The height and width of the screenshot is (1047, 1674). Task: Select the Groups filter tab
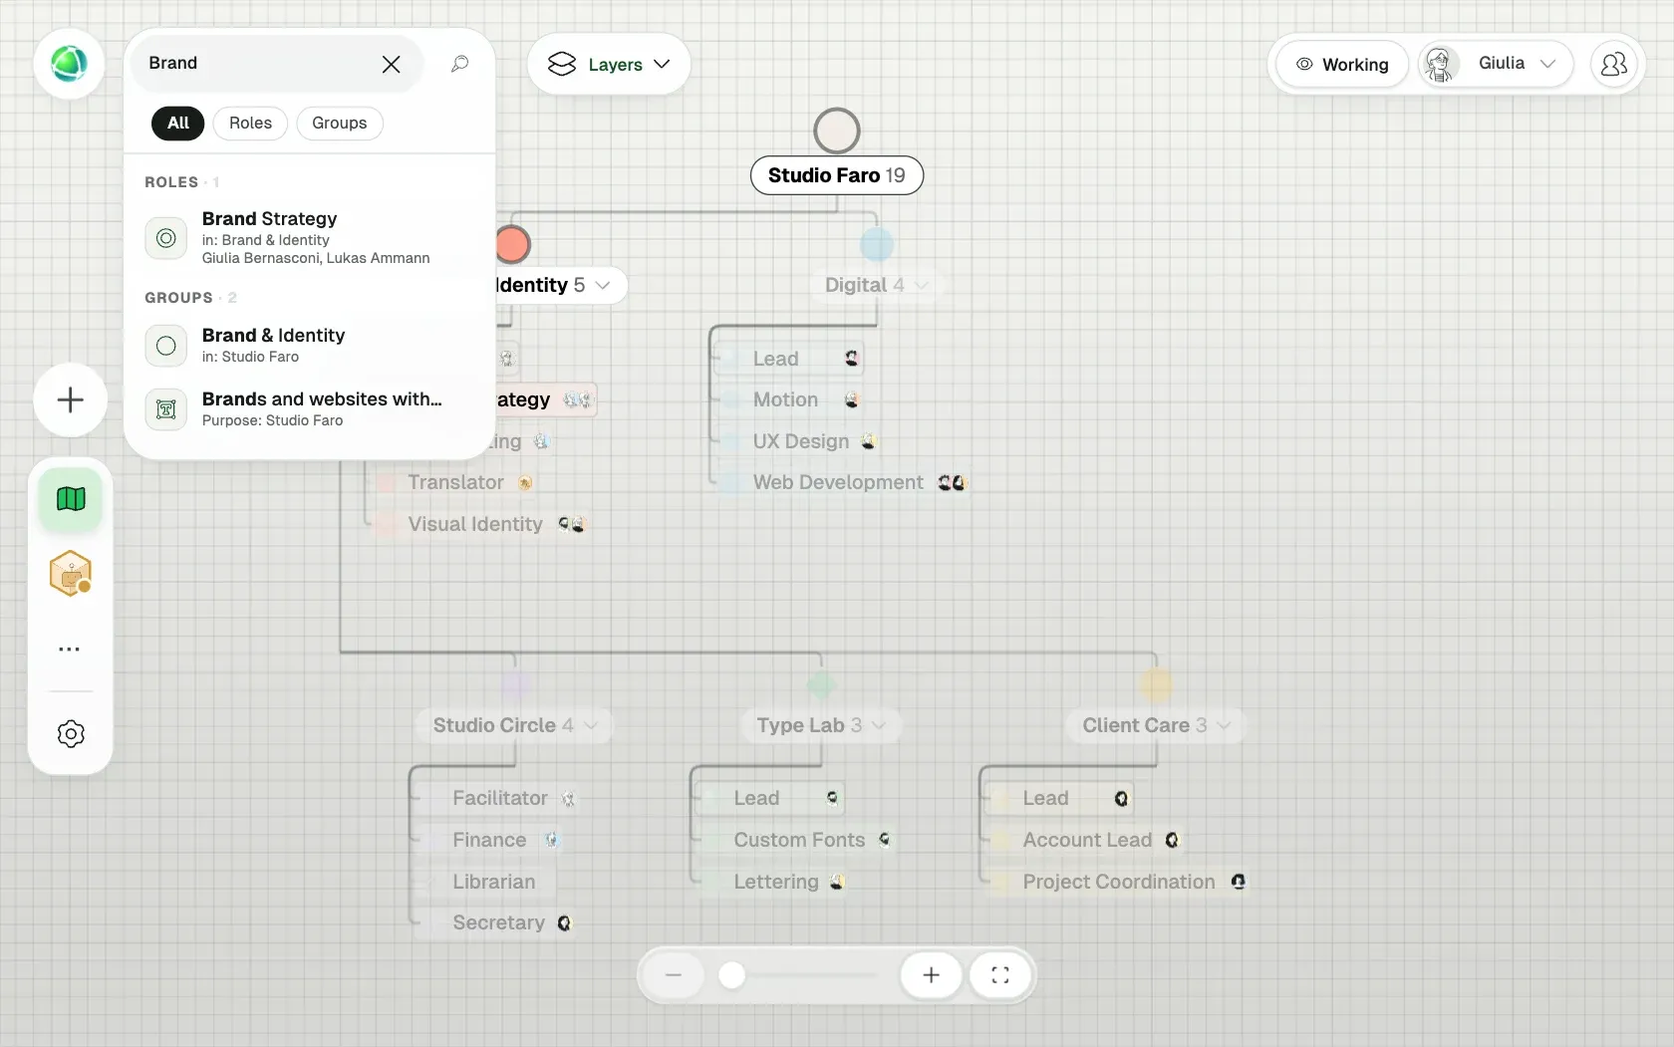pyautogui.click(x=340, y=124)
